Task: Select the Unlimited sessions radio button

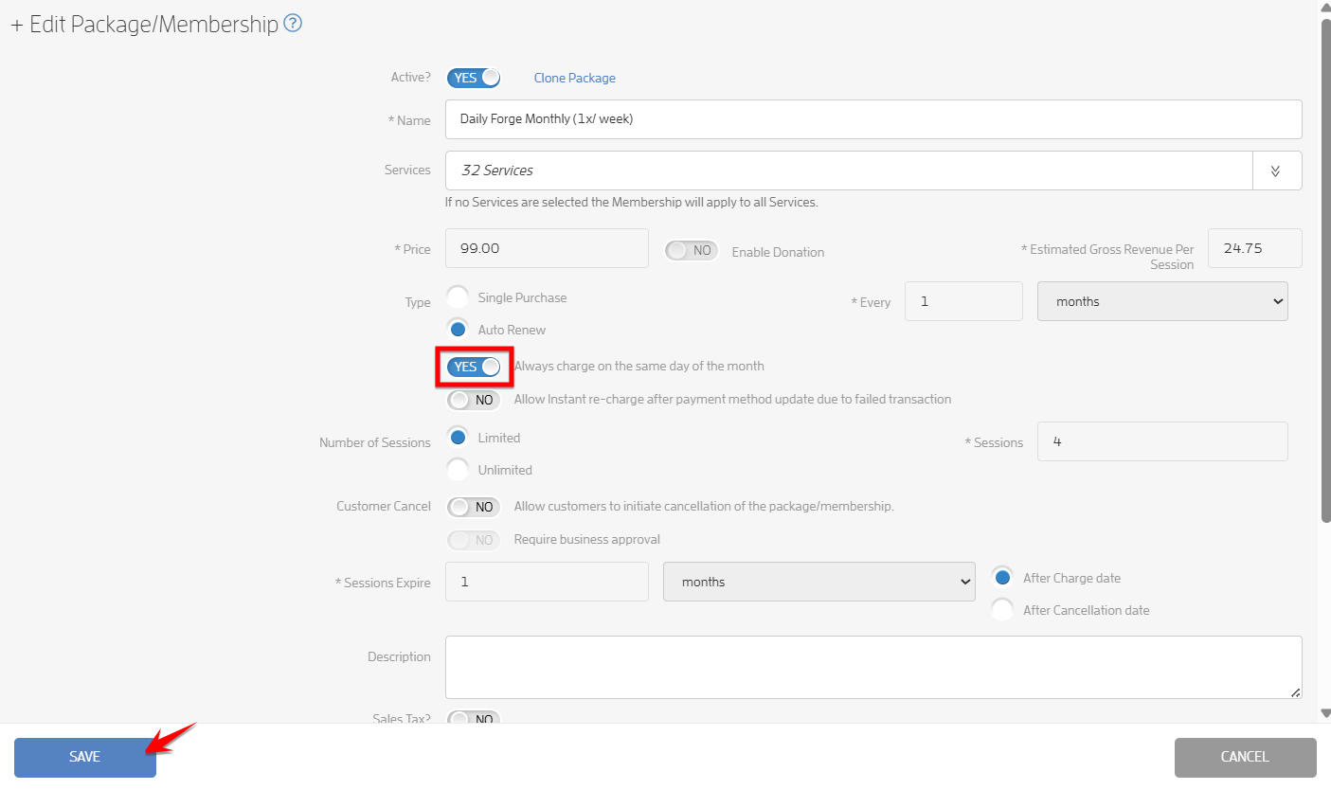Action: click(458, 470)
